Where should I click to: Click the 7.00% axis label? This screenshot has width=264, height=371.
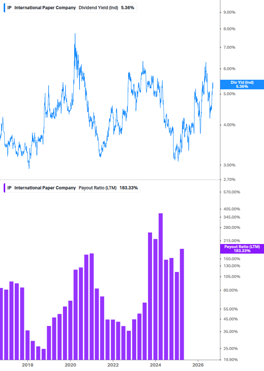tap(229, 47)
